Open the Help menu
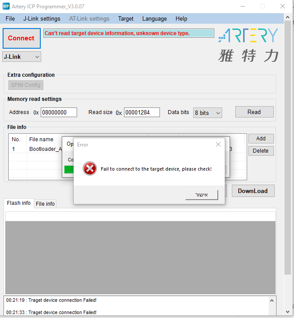The image size is (294, 318). 181,19
